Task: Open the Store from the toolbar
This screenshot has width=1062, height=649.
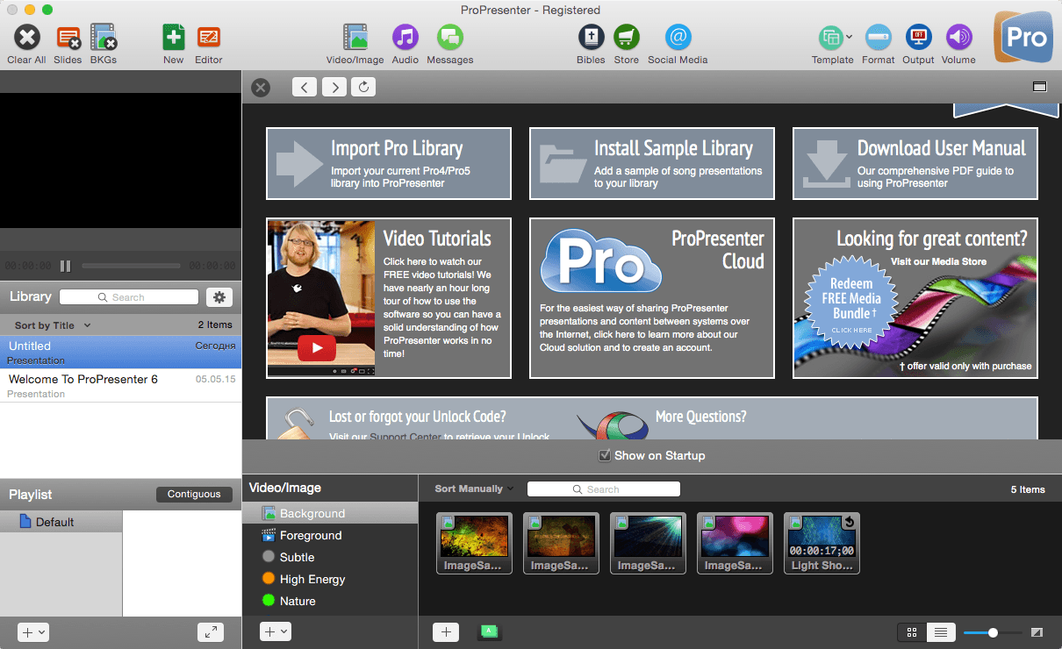Action: pyautogui.click(x=627, y=38)
